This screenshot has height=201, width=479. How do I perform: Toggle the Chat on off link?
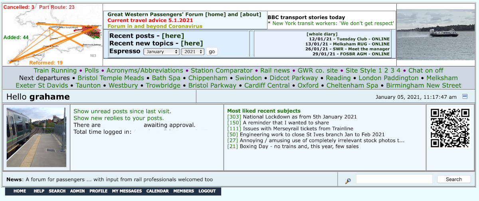426,70
